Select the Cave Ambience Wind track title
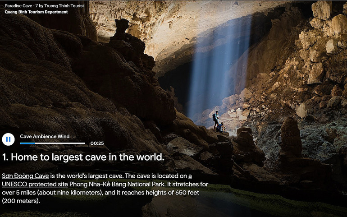 [45, 136]
